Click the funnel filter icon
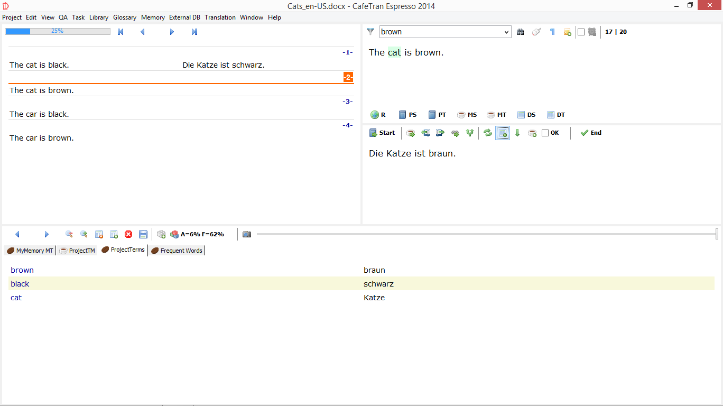 coord(370,32)
